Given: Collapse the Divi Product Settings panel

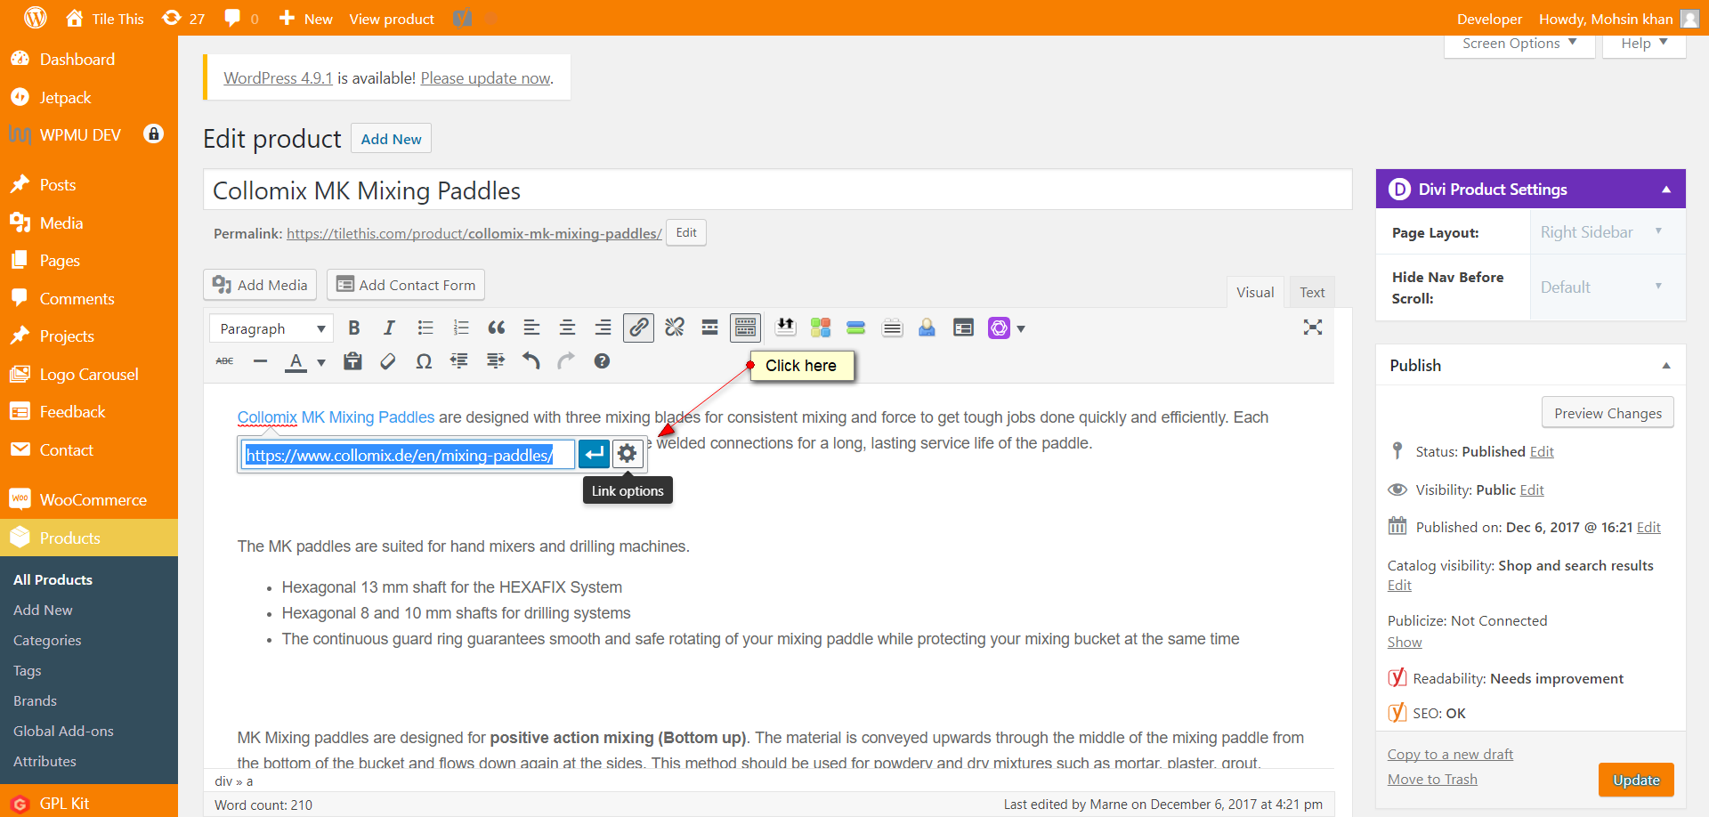Looking at the screenshot, I should [x=1666, y=190].
